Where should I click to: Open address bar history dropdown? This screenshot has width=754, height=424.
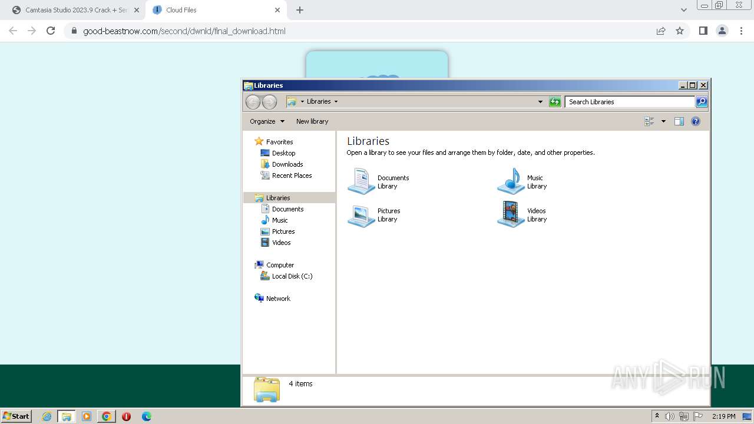[x=540, y=102]
